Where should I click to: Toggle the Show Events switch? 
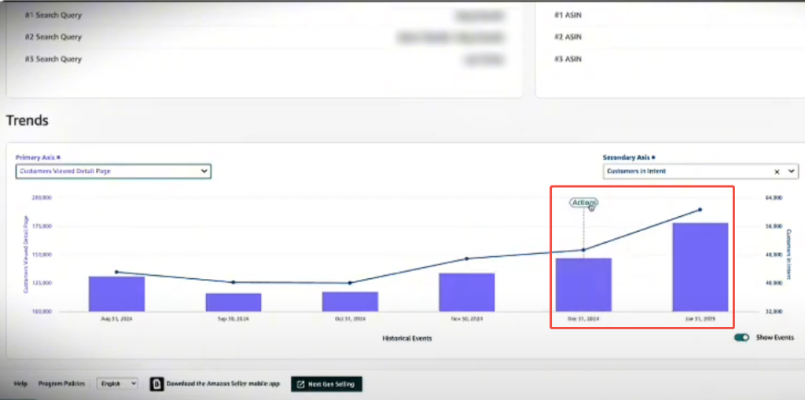[741, 338]
